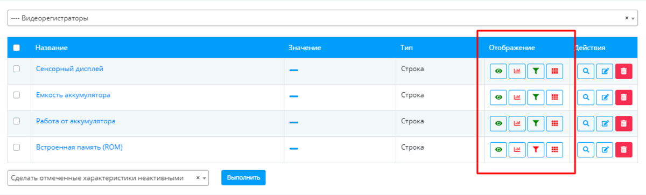Delete the Работа от аккумулятора row
This screenshot has height=195, width=646.
point(623,123)
